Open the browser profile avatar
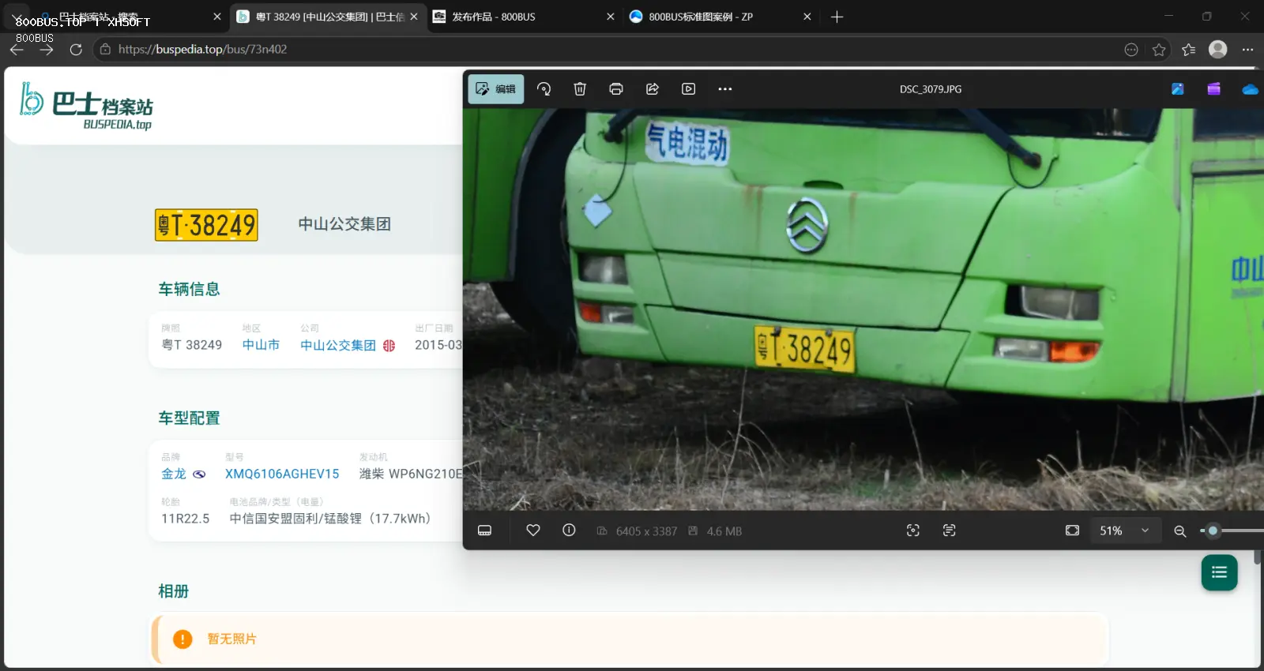Viewport: 1264px width, 671px height. coord(1218,50)
